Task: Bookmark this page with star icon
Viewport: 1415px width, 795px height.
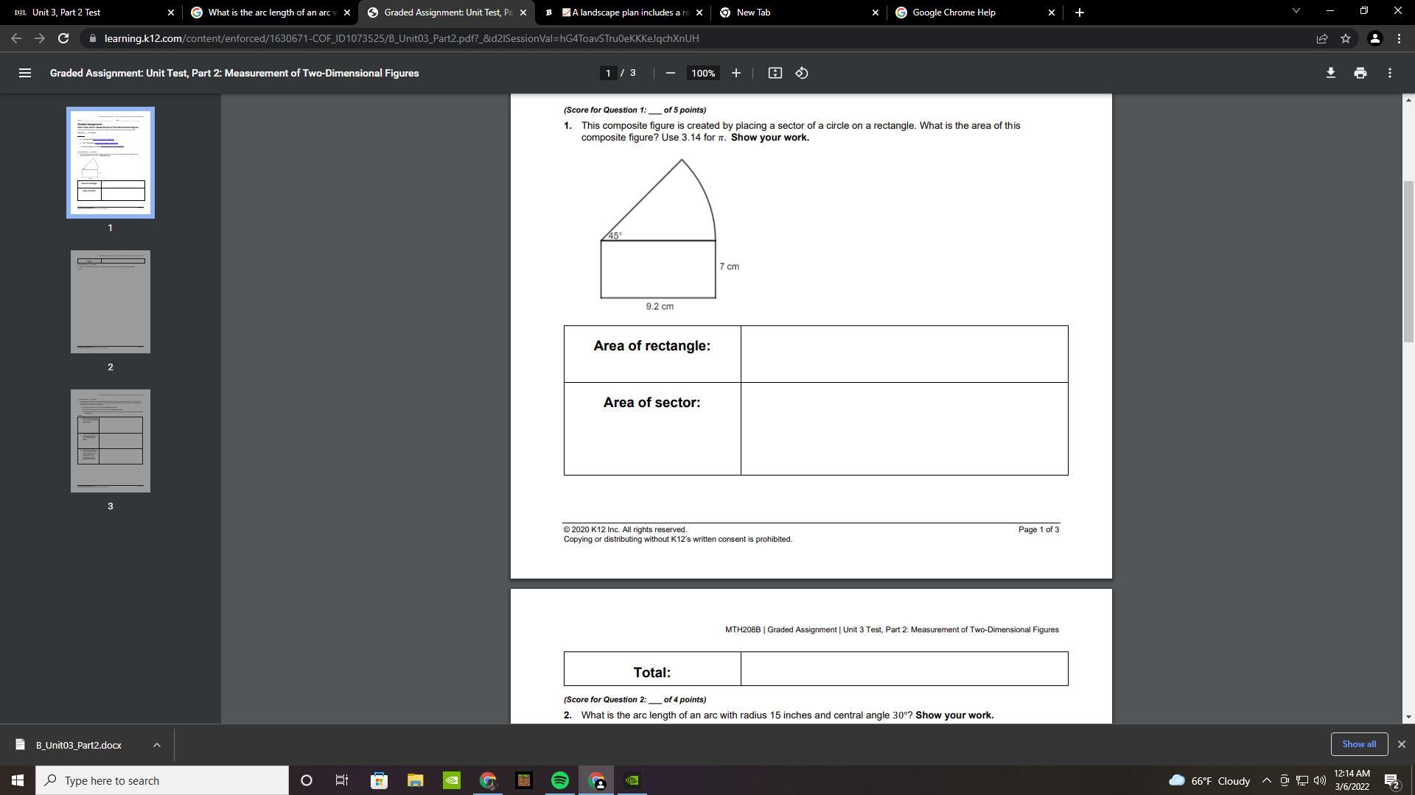Action: tap(1346, 38)
